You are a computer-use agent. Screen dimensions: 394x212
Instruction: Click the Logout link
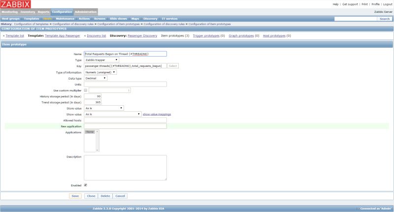pos(388,4)
